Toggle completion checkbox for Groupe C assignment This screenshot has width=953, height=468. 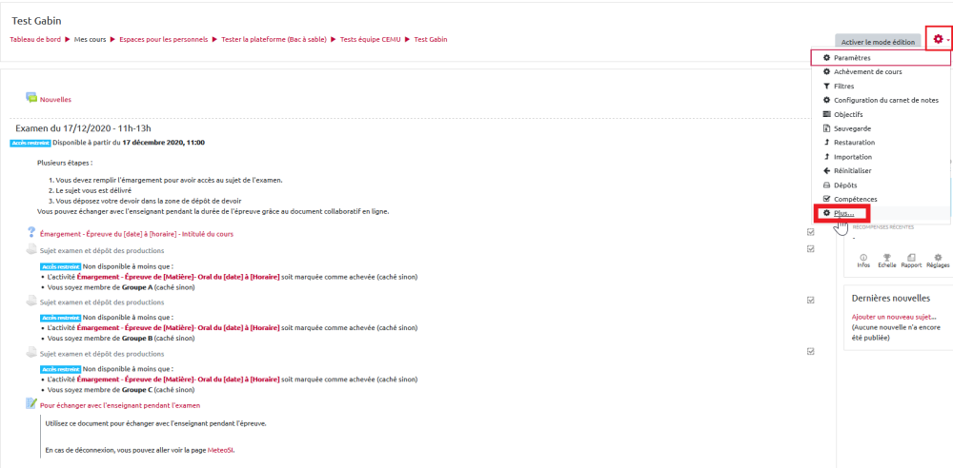810,351
